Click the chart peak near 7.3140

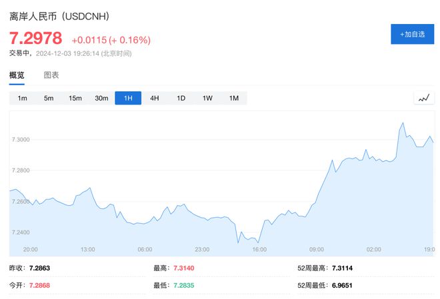[x=403, y=123]
